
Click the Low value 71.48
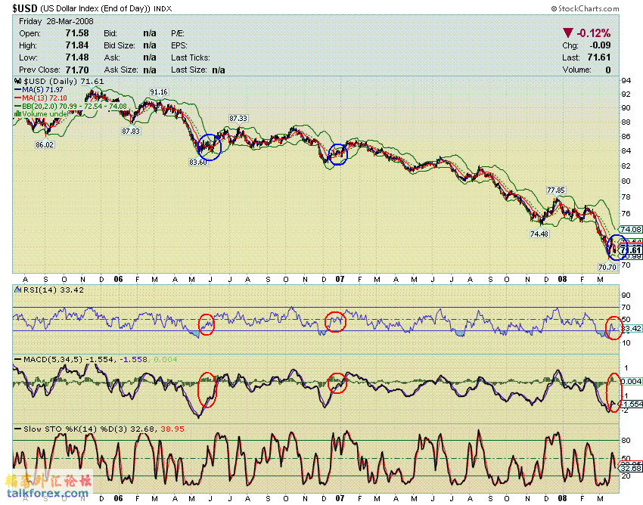[x=77, y=57]
